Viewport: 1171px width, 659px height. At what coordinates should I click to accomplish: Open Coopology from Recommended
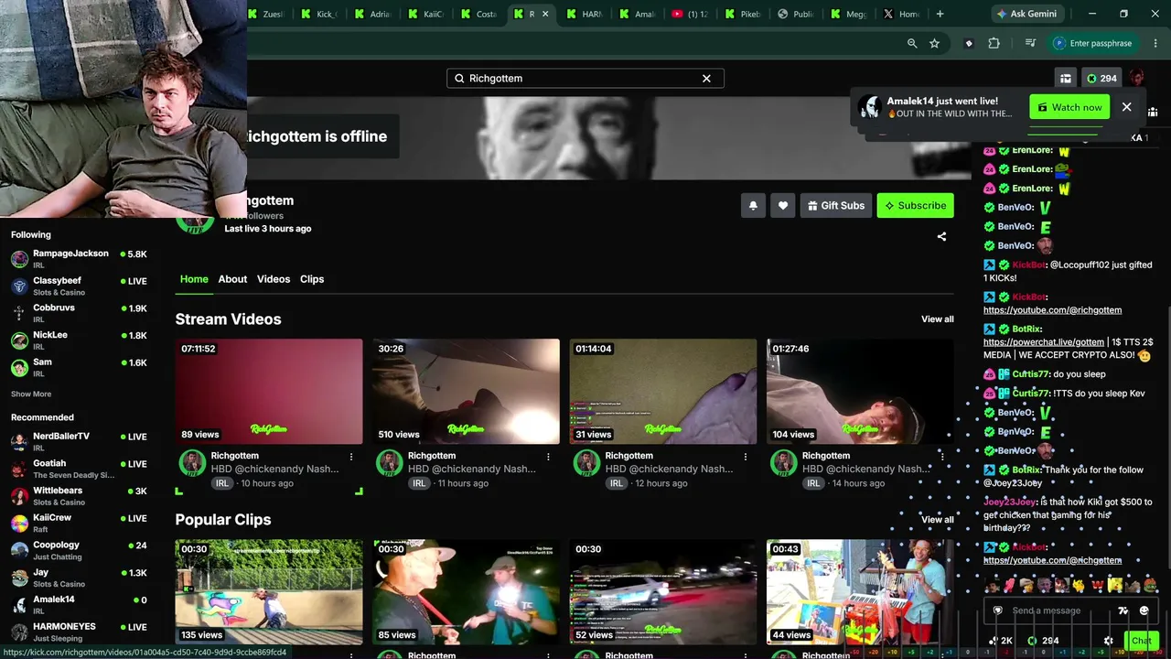tap(79, 550)
